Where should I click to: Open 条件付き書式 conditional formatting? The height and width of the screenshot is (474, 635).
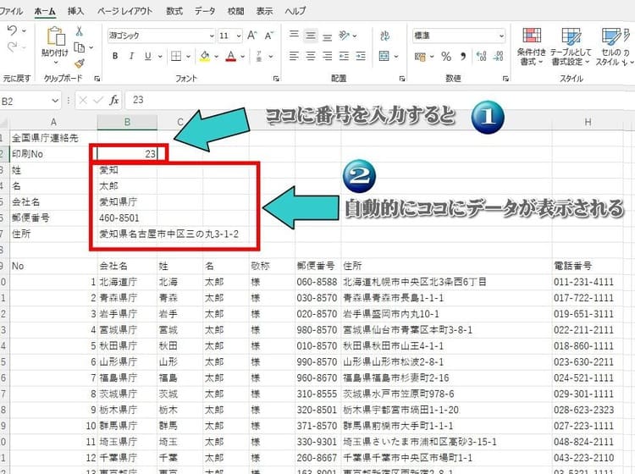(532, 47)
